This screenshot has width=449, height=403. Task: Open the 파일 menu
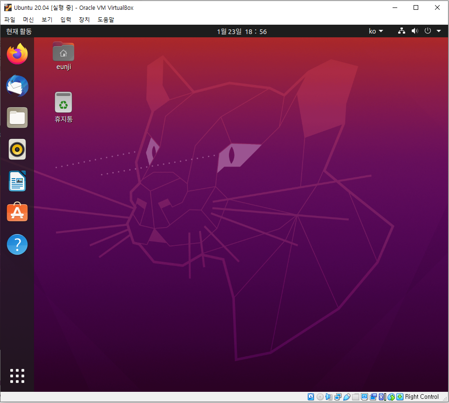9,20
